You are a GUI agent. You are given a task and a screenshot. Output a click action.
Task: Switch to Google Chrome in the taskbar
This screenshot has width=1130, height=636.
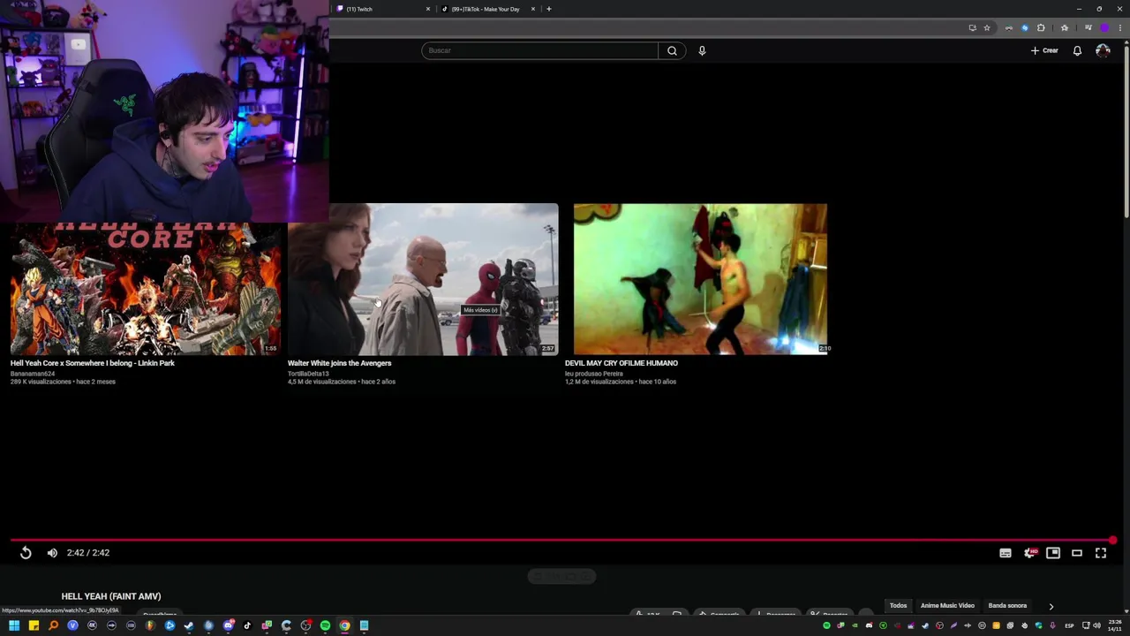[344, 625]
